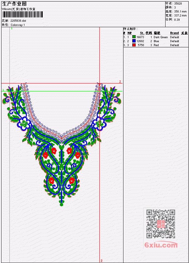189x263 pixels.
Task: Click Default brand in Blue row
Action: [175, 41]
